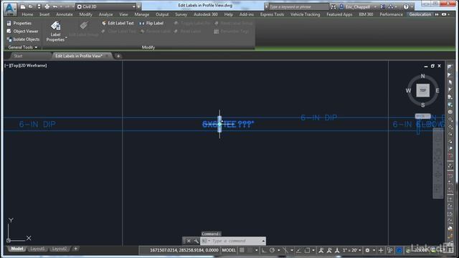Screen dimensions: 459x258
Task: Open the annotation scale 1" = 20' dropdown
Action: (x=351, y=250)
